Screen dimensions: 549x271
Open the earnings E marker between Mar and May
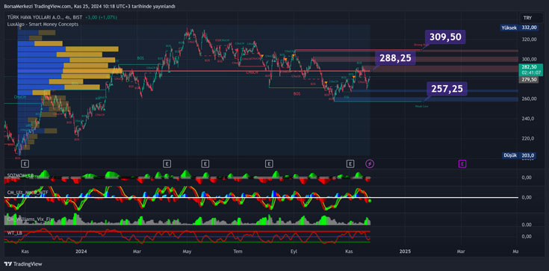167,163
